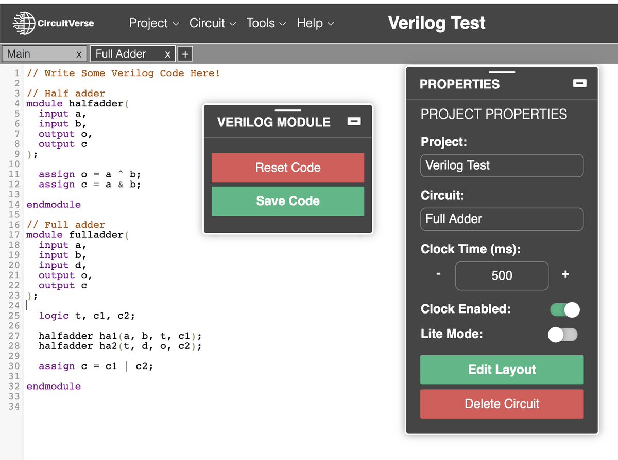Click the Clock Time 500 field
618x460 pixels.
(502, 275)
